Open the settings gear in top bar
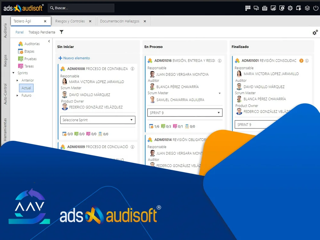Screen dimensions: 320x240 click(290, 8)
